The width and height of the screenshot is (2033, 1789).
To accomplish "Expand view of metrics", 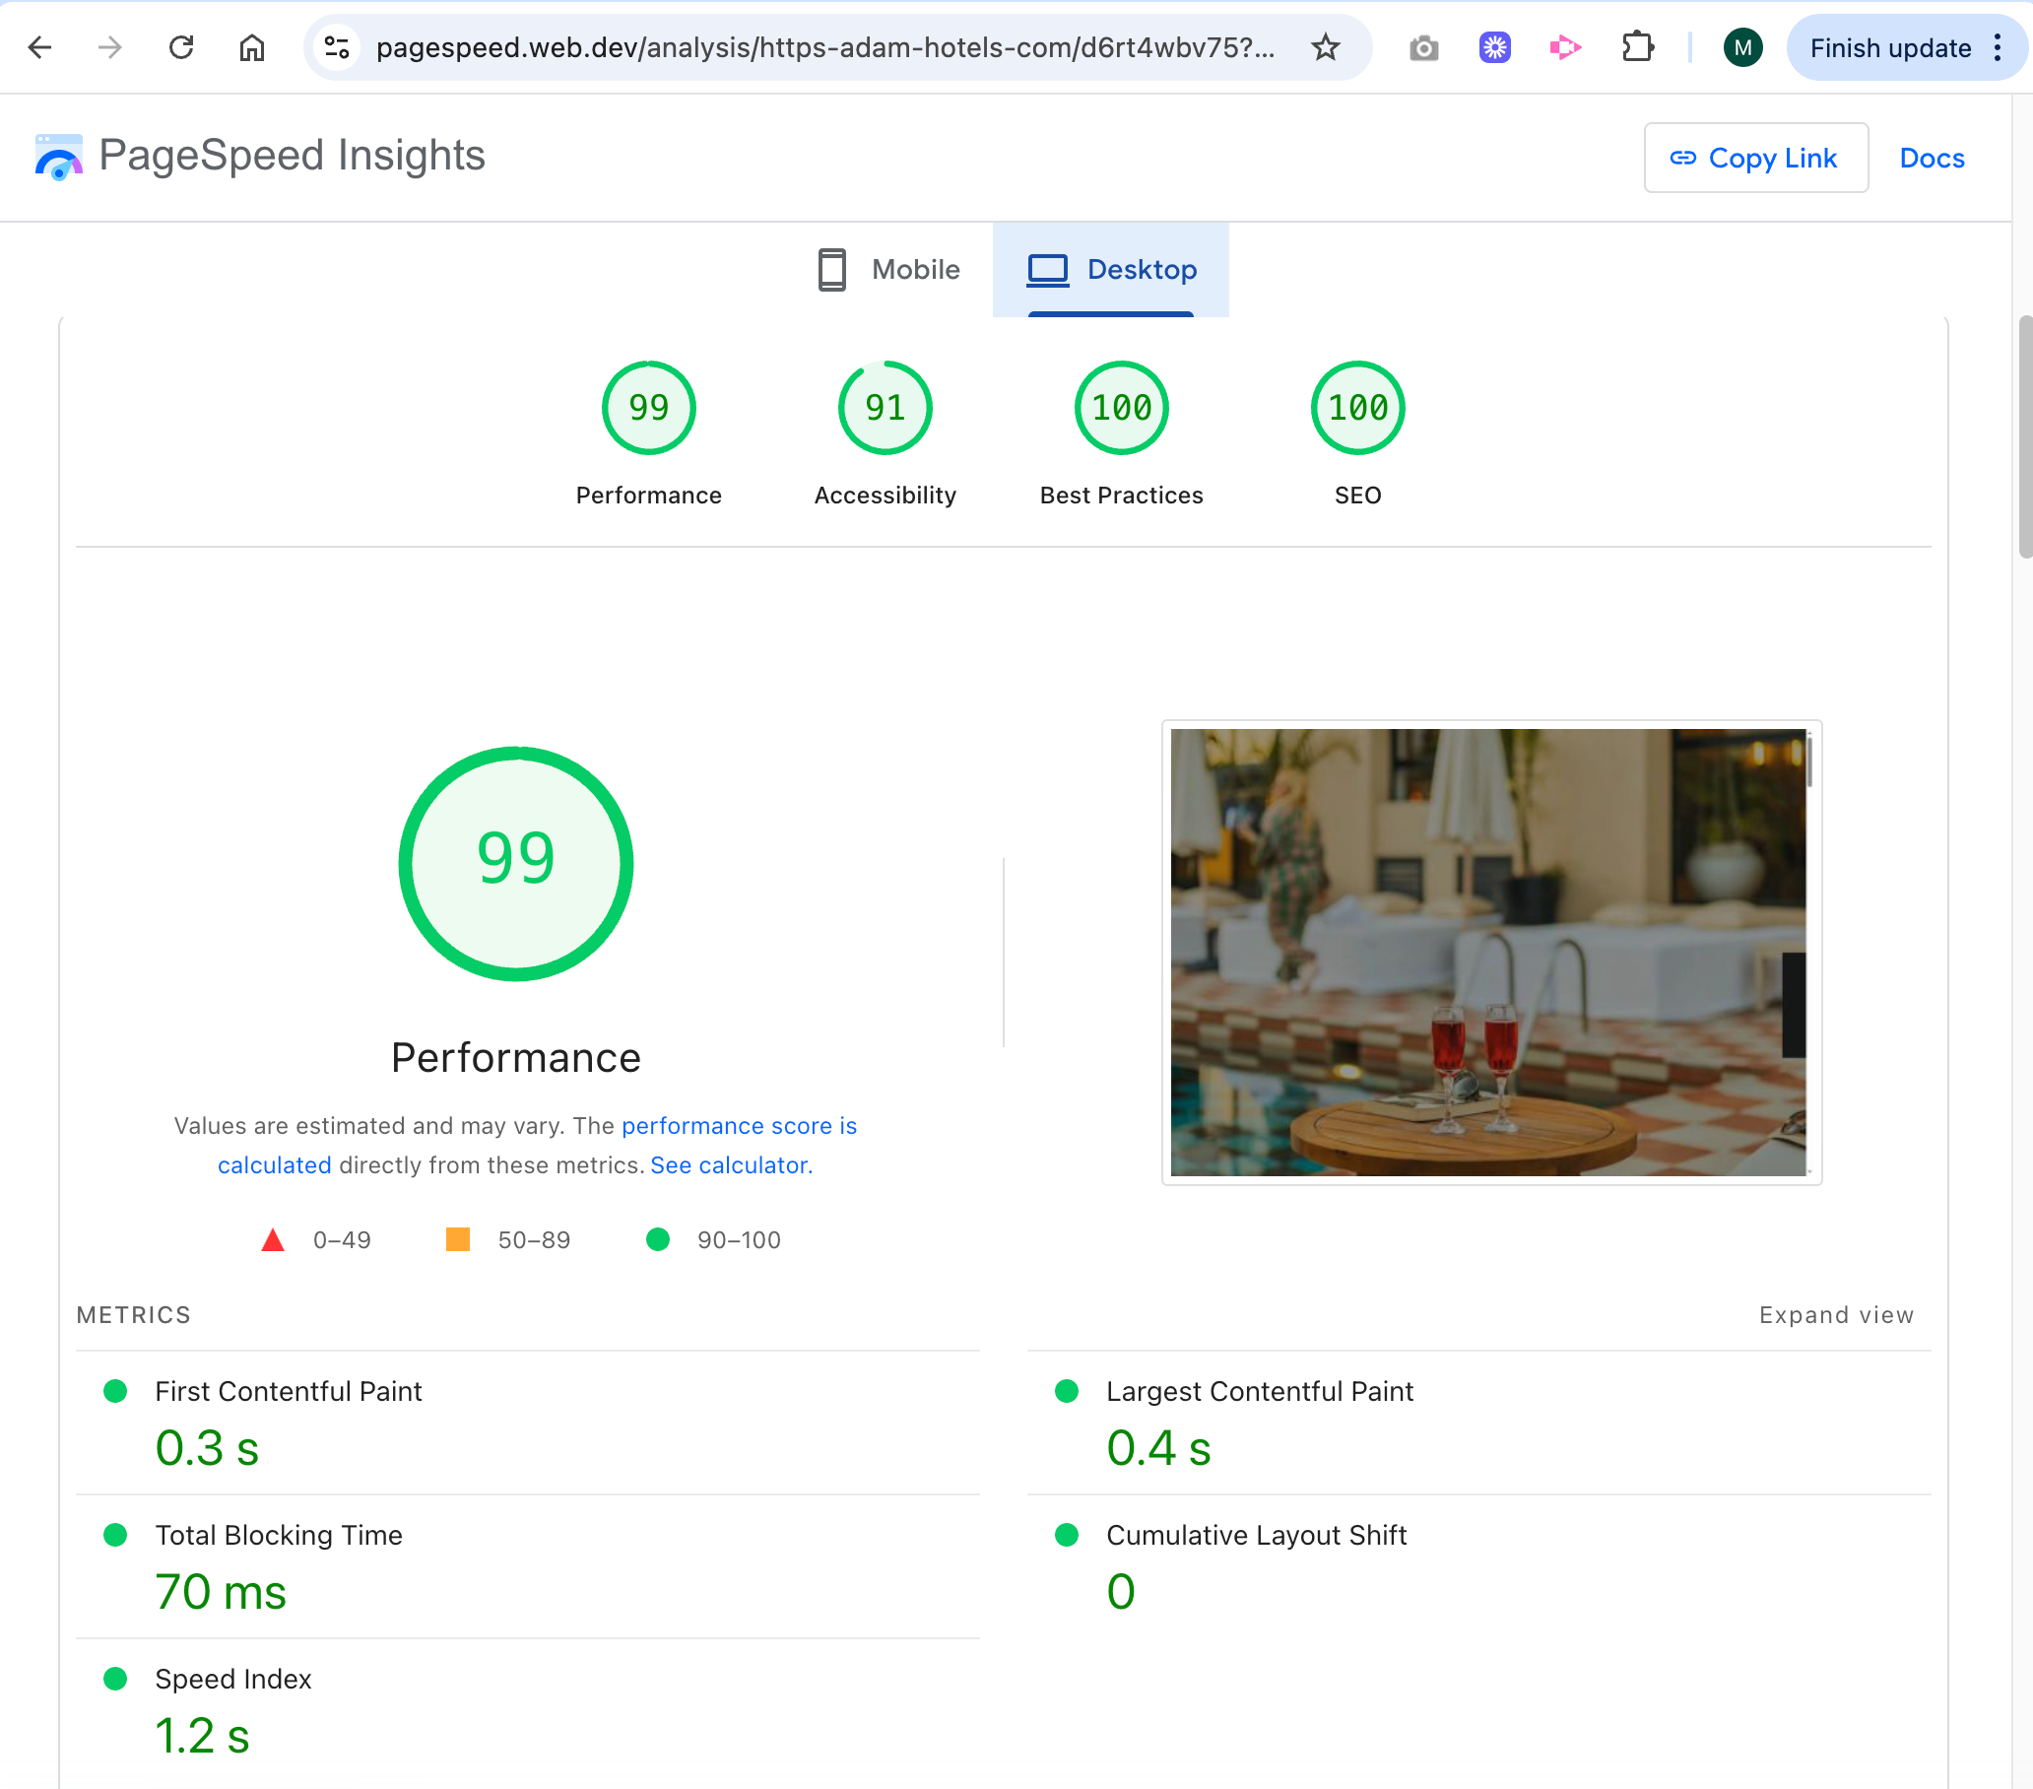I will [x=1836, y=1314].
